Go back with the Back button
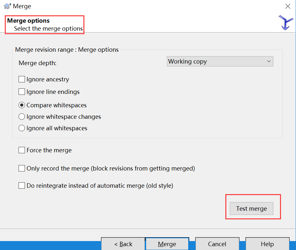 pyautogui.click(x=123, y=244)
